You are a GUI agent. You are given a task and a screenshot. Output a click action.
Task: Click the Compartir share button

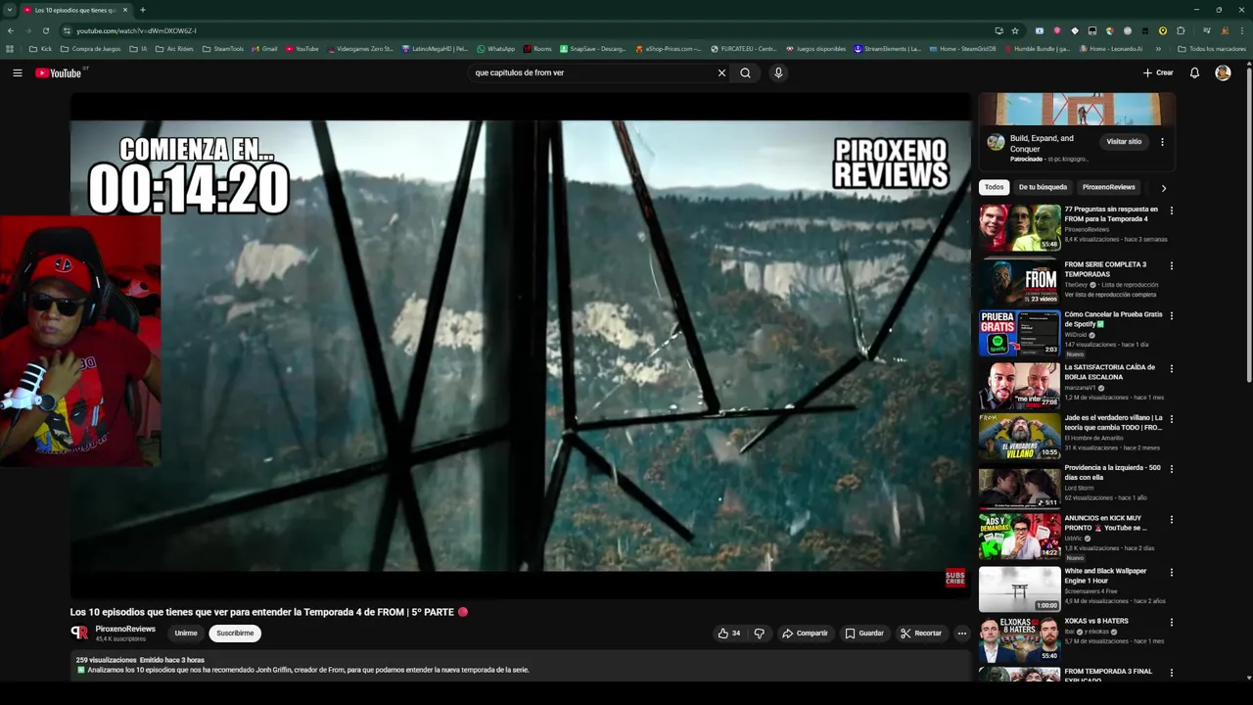(x=805, y=634)
